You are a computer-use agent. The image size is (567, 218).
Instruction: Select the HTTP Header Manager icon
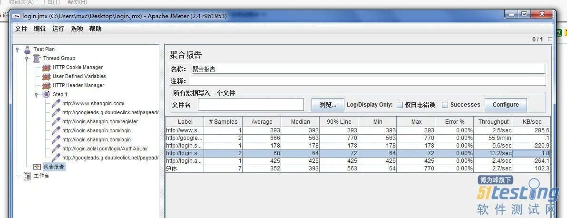[46, 86]
